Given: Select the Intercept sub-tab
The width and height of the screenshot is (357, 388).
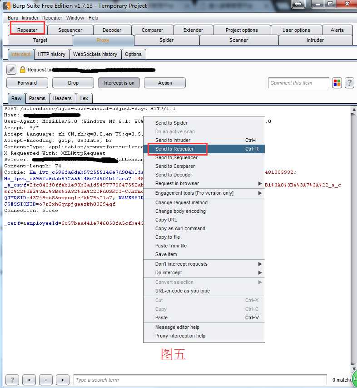Looking at the screenshot, I should [x=21, y=54].
